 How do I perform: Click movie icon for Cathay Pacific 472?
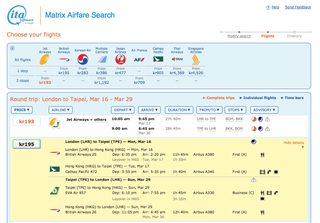[262, 172]
